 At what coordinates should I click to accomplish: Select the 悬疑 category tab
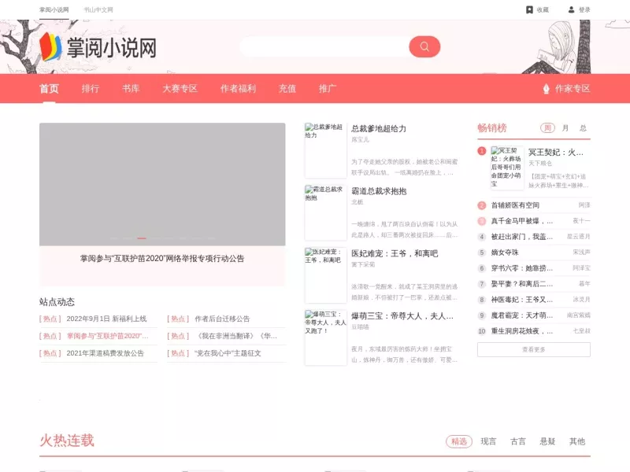(547, 441)
